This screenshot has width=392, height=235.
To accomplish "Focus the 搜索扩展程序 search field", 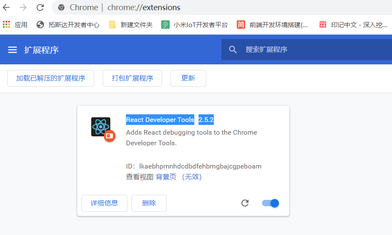I will [307, 50].
